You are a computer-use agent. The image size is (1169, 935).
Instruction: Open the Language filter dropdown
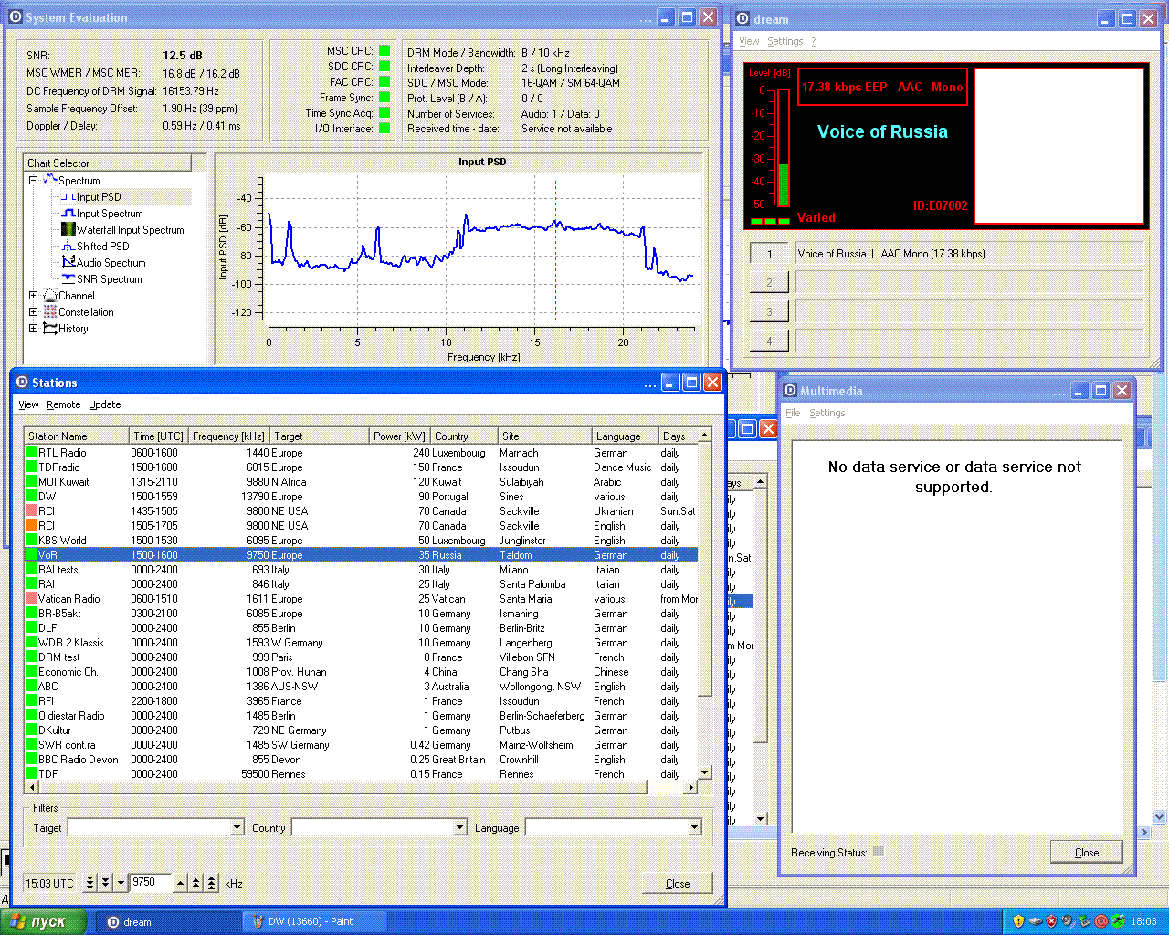click(x=694, y=827)
